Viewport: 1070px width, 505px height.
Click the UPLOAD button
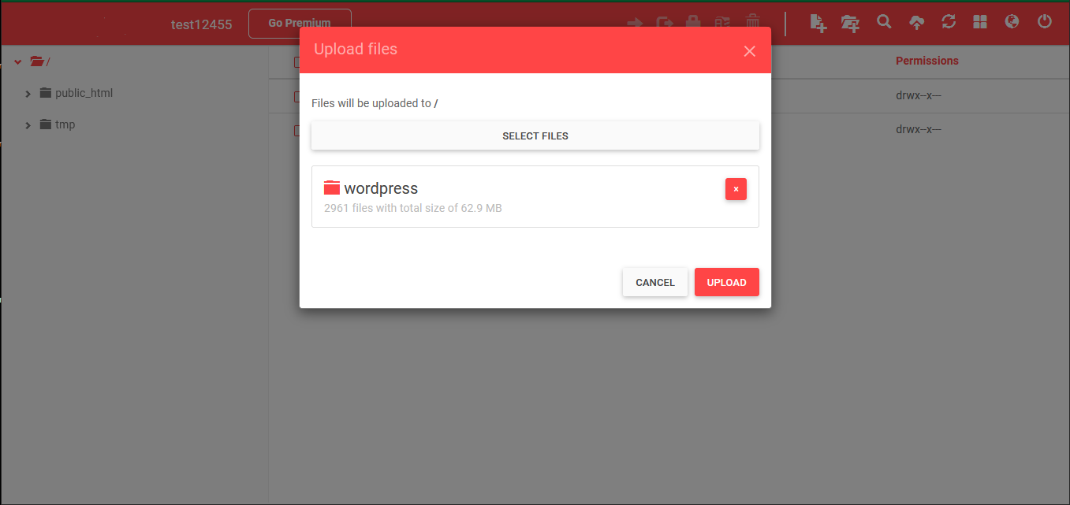[x=727, y=282]
